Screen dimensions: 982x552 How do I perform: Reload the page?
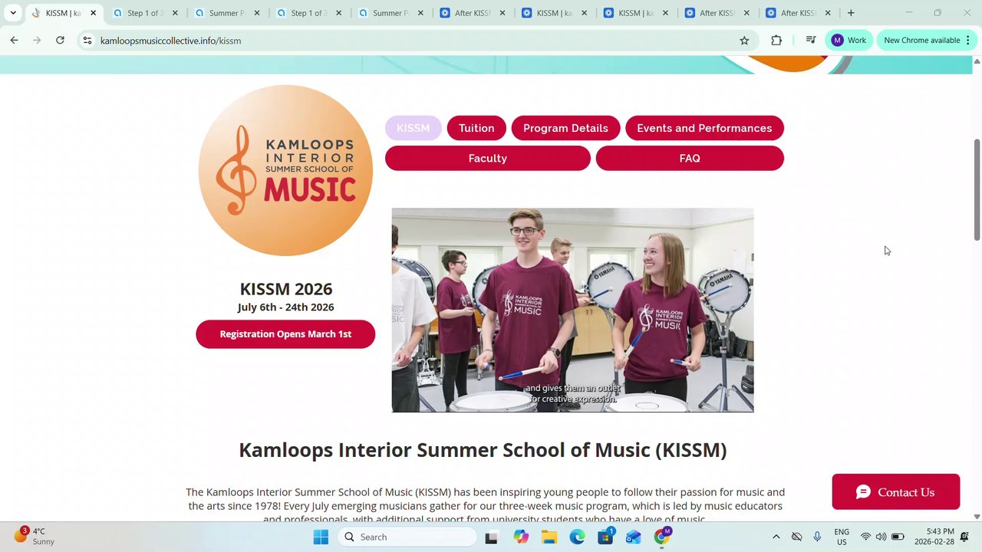(60, 41)
